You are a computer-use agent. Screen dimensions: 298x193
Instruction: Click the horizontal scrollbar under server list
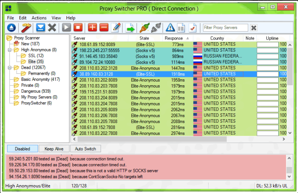coord(178,139)
